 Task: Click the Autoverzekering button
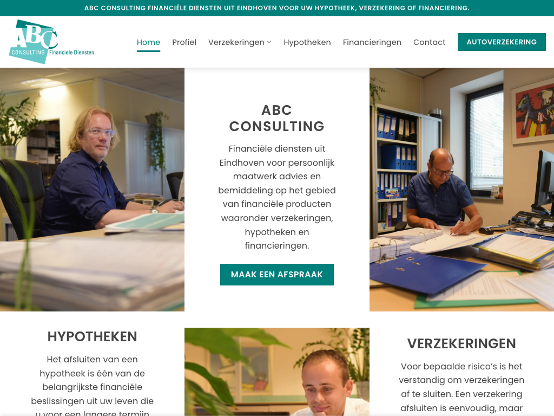[x=502, y=42]
